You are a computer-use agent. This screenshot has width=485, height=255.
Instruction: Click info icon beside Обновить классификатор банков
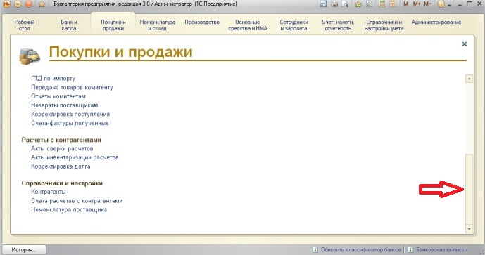pos(315,250)
